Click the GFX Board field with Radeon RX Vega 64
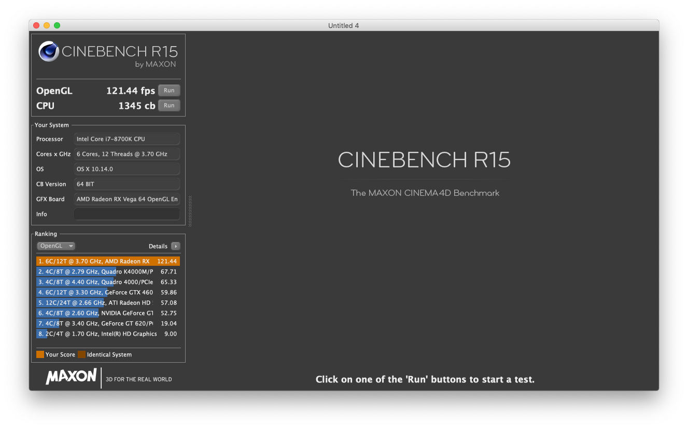This screenshot has width=688, height=429. (127, 199)
